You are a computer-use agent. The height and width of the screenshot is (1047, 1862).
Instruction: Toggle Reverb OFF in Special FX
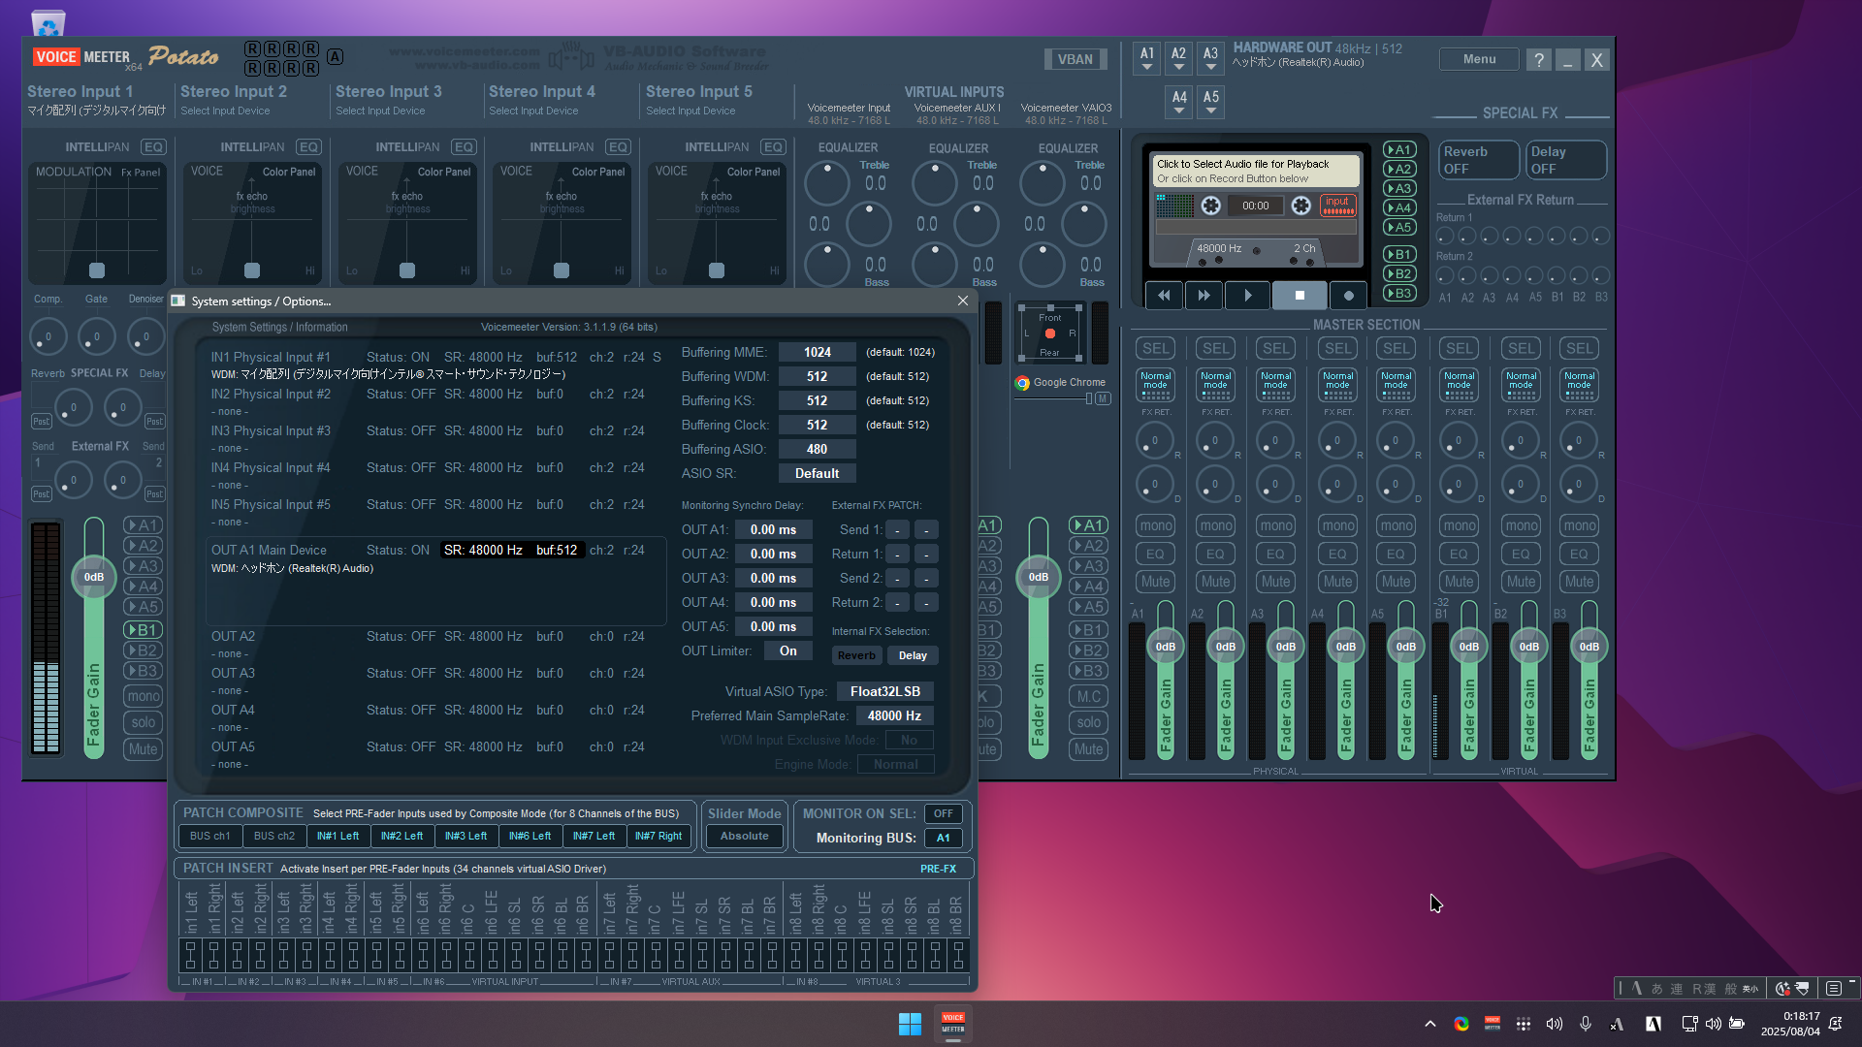pyautogui.click(x=1477, y=160)
